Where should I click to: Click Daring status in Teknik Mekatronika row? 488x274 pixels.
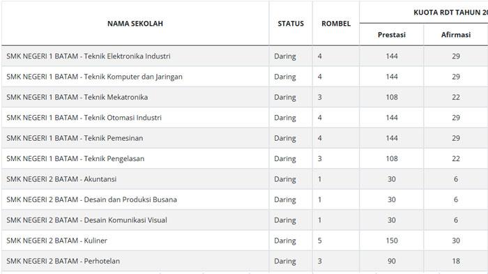tap(284, 98)
